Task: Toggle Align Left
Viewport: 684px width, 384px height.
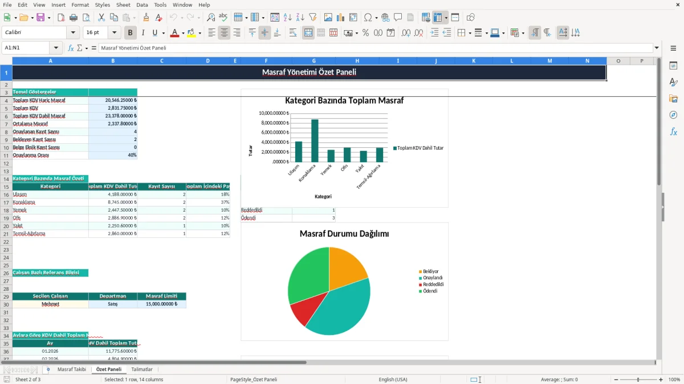Action: pos(211,33)
